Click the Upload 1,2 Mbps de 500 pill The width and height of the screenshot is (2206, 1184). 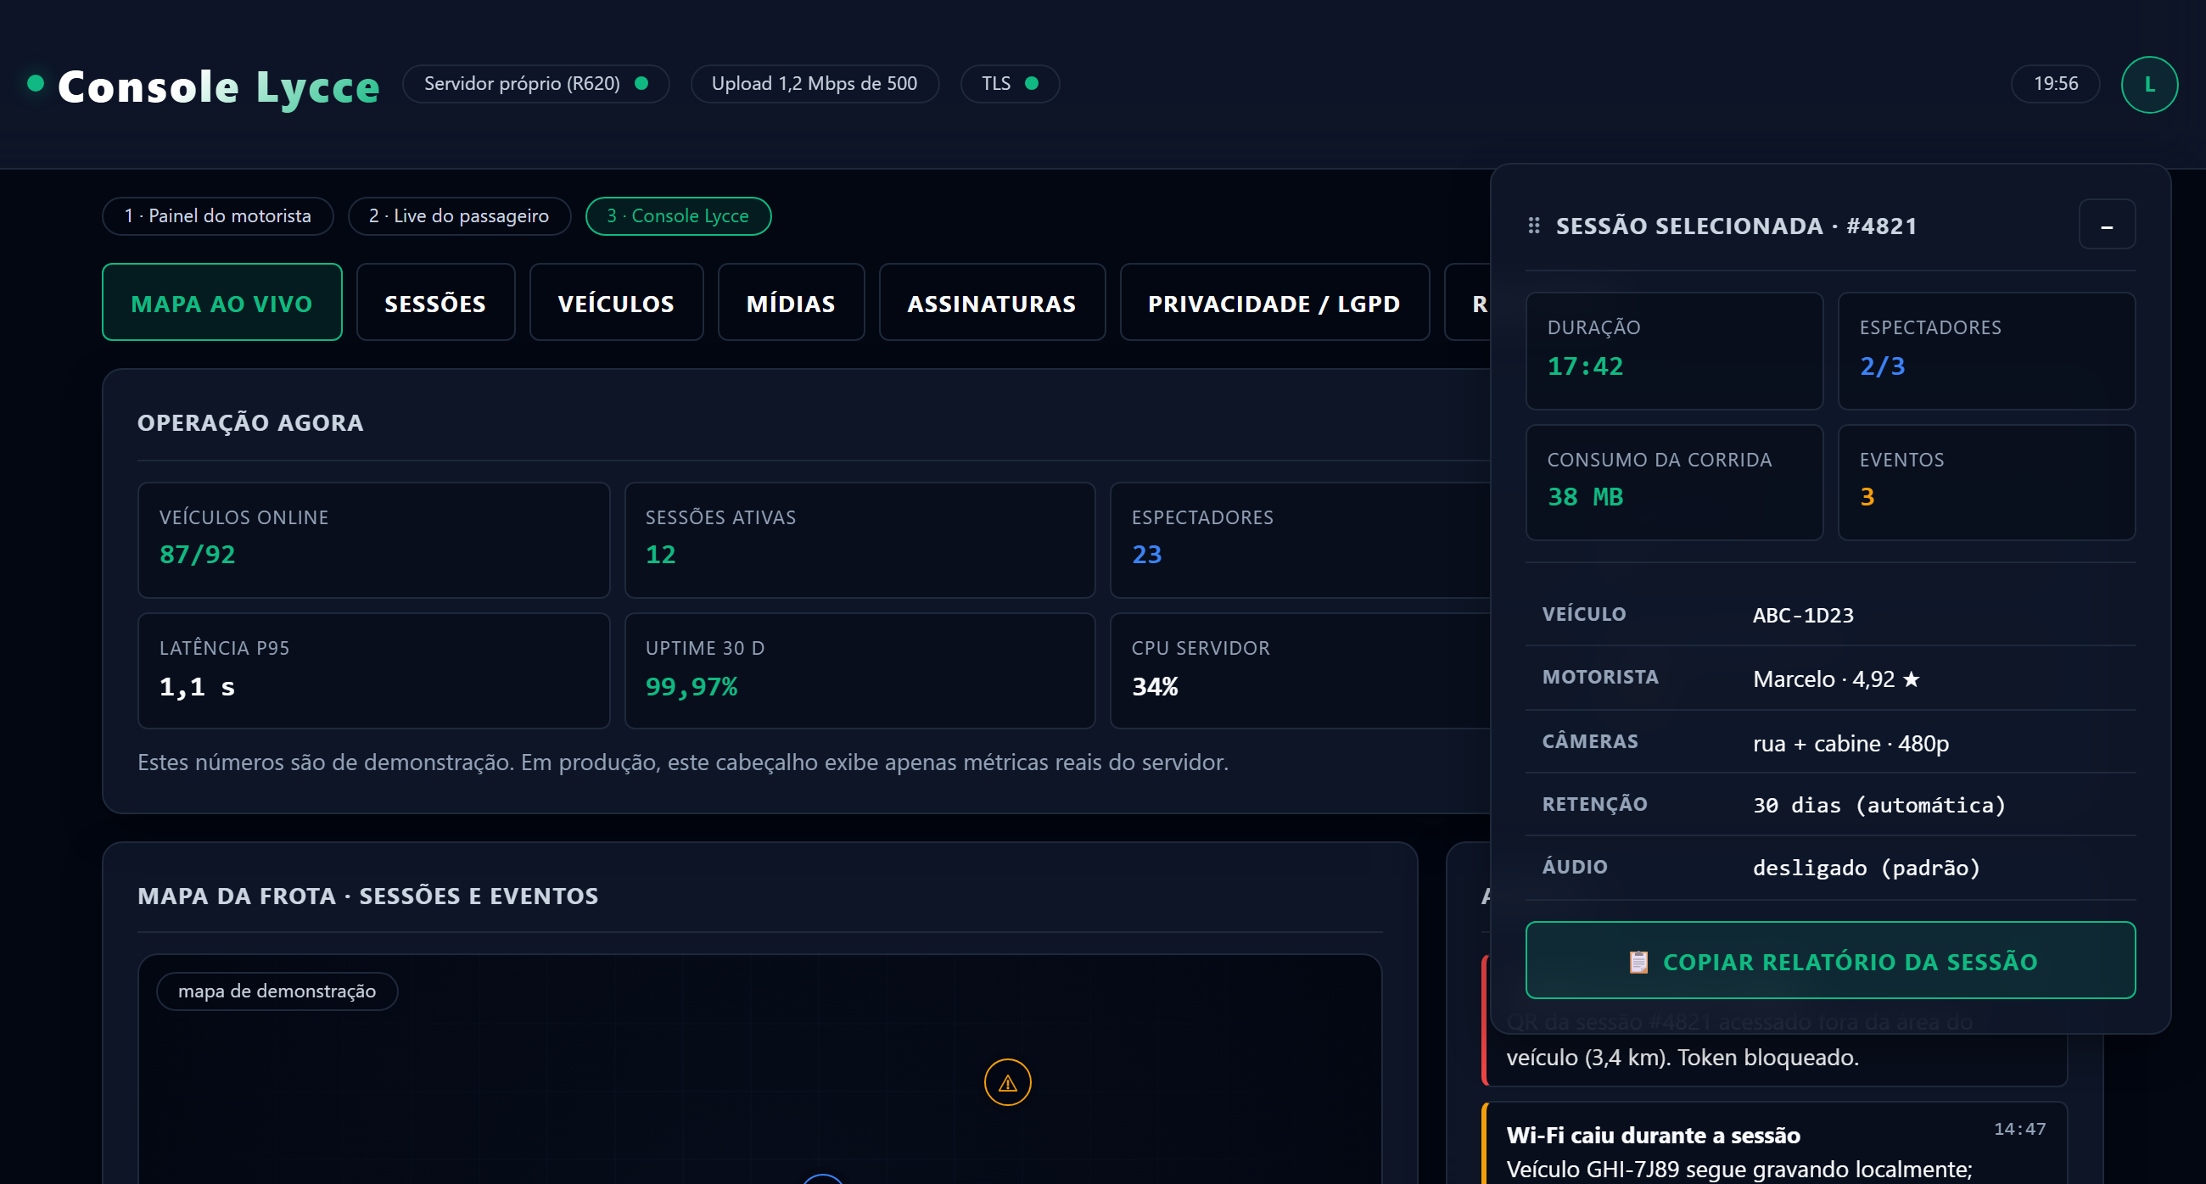pyautogui.click(x=815, y=84)
